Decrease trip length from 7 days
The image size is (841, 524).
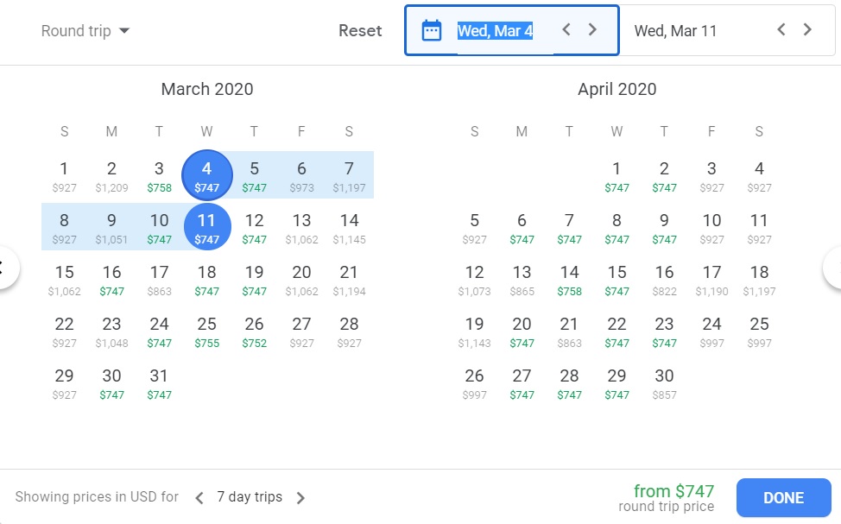point(199,497)
